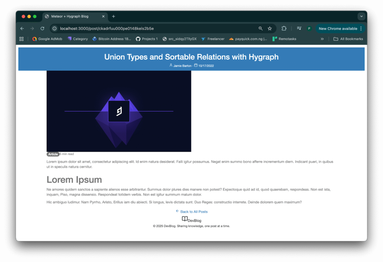Expand the tab search dropdown
Image resolution: width=383 pixels, height=262 pixels.
(361, 16)
